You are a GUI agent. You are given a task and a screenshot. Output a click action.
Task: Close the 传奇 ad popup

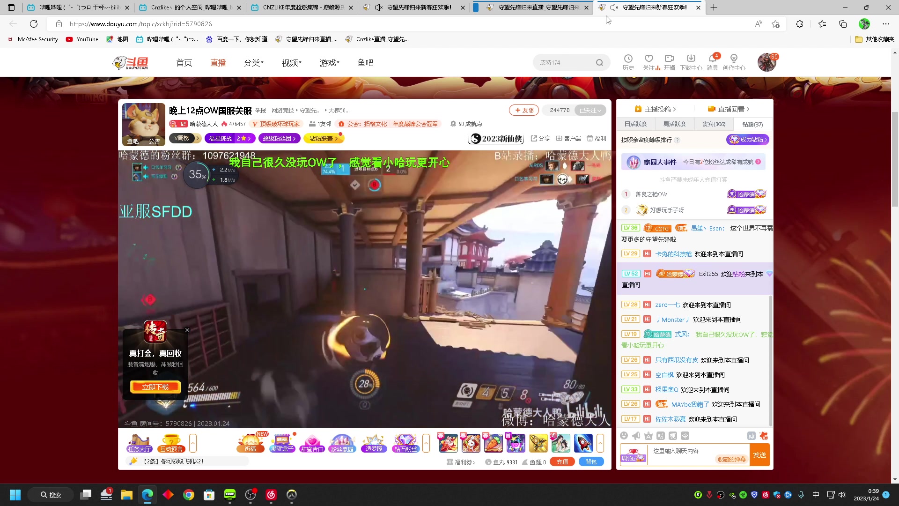(x=187, y=330)
